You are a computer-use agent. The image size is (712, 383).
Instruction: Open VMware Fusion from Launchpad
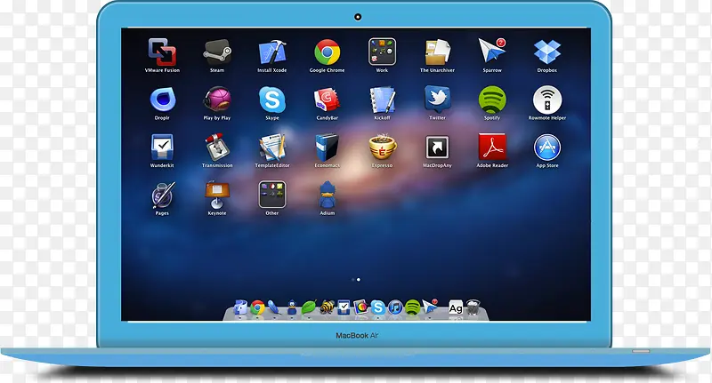click(x=162, y=52)
